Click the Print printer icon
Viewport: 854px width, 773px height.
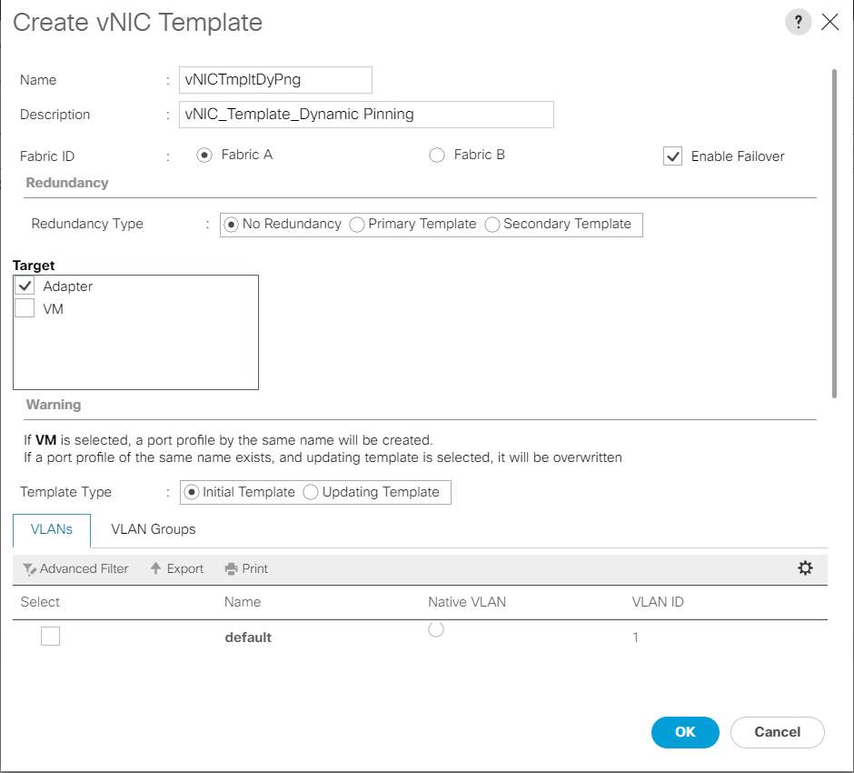[231, 569]
